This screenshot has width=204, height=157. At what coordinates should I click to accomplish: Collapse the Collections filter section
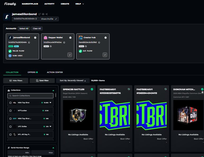pyautogui.click(x=53, y=90)
